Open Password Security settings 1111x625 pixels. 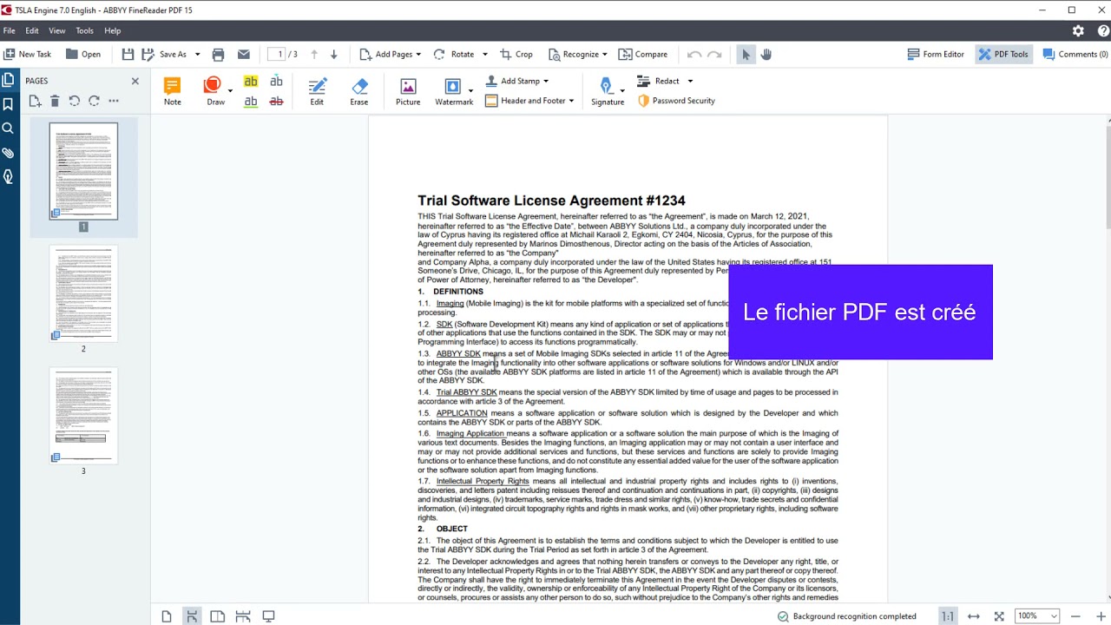click(x=676, y=101)
